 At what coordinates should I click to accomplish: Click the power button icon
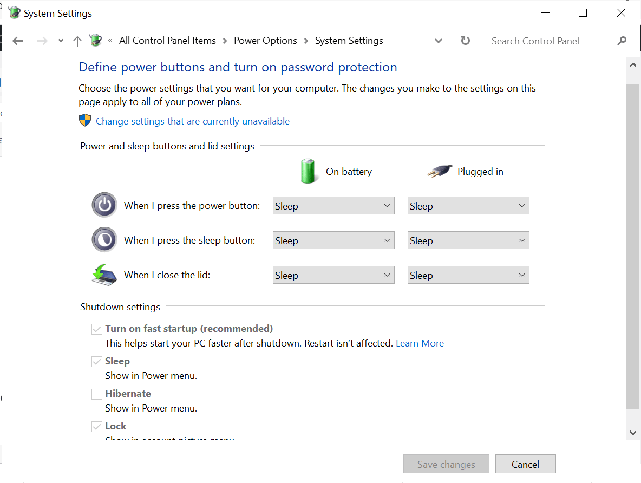tap(104, 206)
